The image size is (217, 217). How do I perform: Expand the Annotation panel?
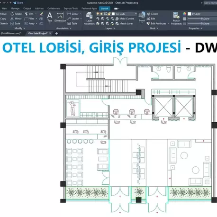pos(63,28)
